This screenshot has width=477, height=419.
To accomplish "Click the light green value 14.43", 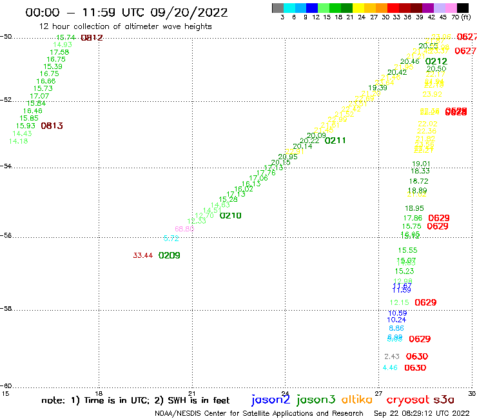I will (x=22, y=133).
